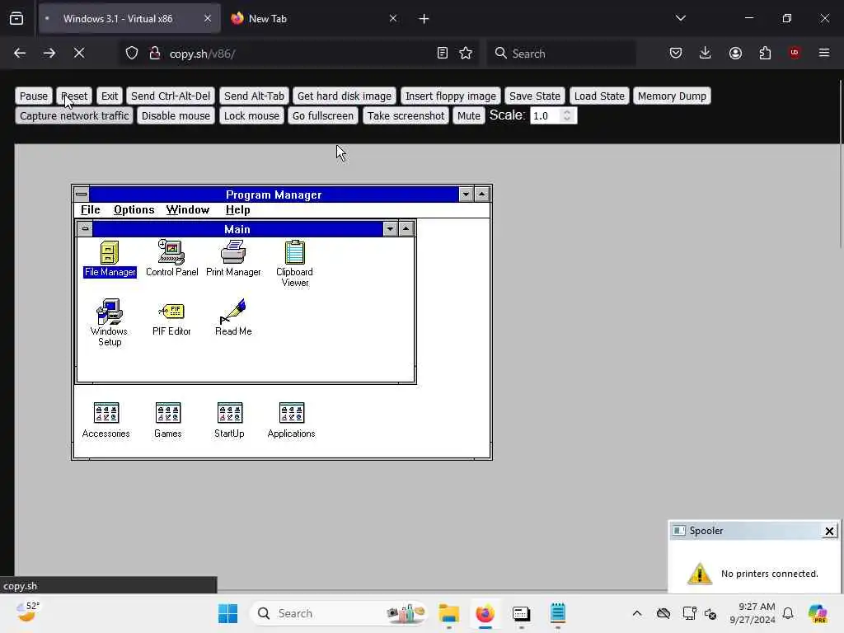
Task: Select the Accessories program group icon
Action: [x=106, y=420]
